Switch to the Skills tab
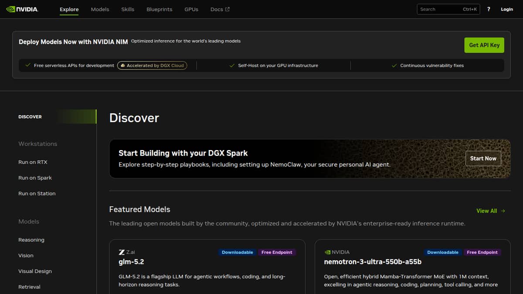 128,9
